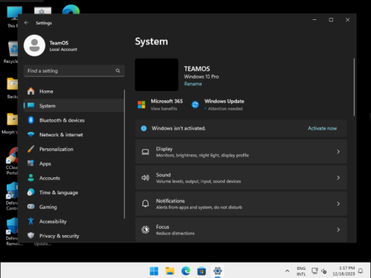Click the Display laptop icon
Image resolution: width=371 pixels, height=278 pixels.
[x=145, y=152]
